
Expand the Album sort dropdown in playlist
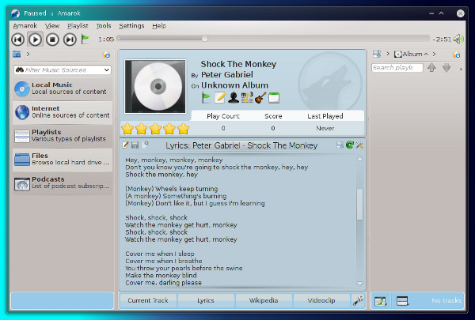(425, 55)
